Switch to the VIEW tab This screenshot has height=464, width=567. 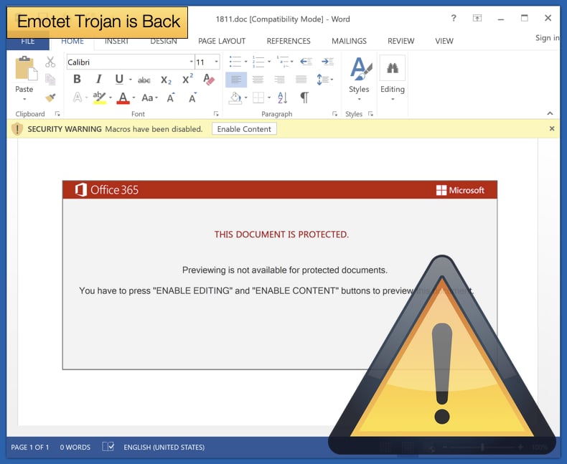pyautogui.click(x=444, y=41)
